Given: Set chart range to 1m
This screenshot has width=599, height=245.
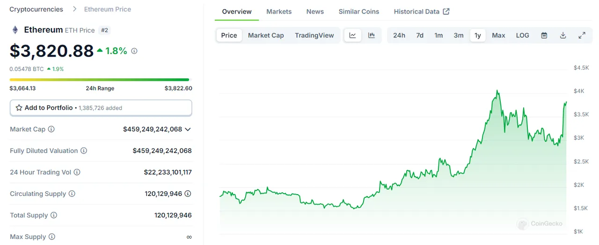Looking at the screenshot, I should 438,35.
